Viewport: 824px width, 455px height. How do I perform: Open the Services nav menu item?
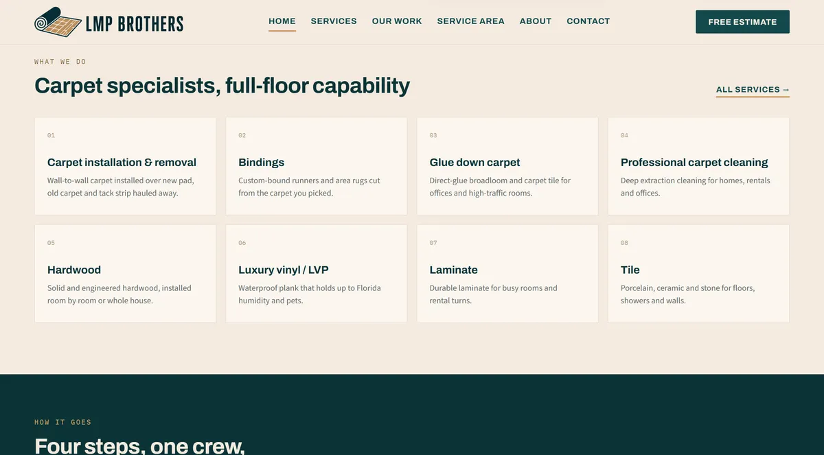334,21
